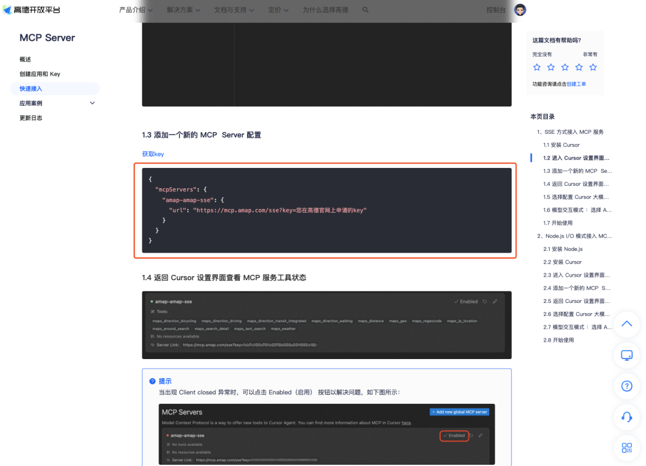Click the QR code floating icon bottom right
The height and width of the screenshot is (466, 646).
[626, 448]
